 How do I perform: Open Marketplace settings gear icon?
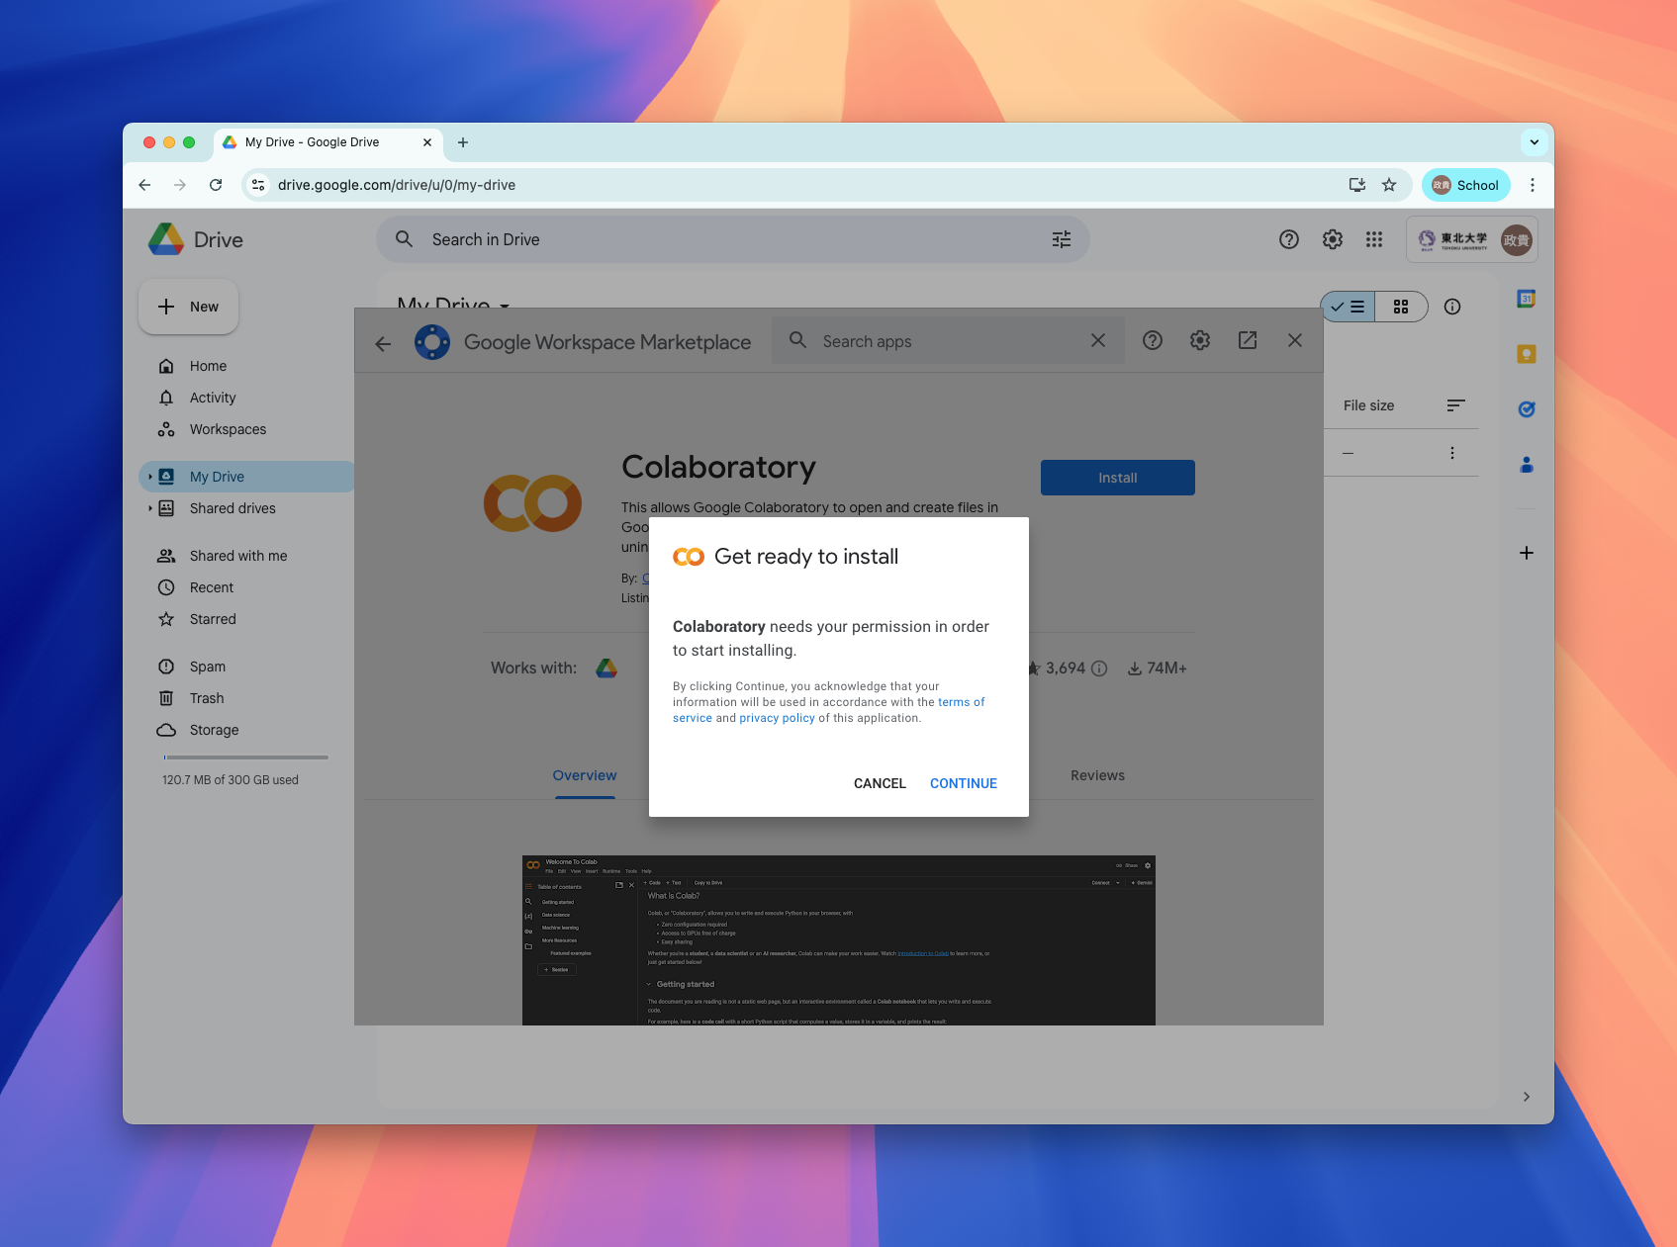(x=1200, y=340)
